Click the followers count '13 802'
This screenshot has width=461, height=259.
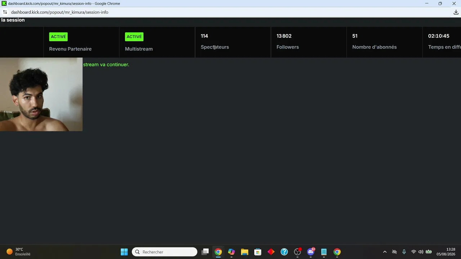pyautogui.click(x=284, y=36)
